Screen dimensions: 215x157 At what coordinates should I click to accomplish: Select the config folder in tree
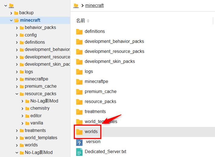point(31,35)
